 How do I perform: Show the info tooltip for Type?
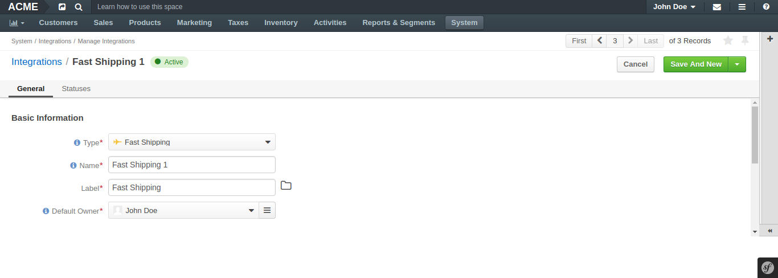tap(77, 142)
